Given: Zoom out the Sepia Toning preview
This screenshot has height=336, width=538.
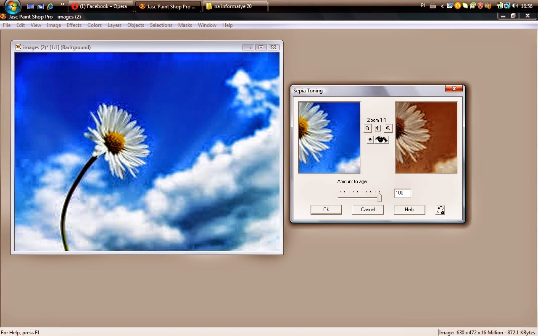Looking at the screenshot, I should point(368,129).
